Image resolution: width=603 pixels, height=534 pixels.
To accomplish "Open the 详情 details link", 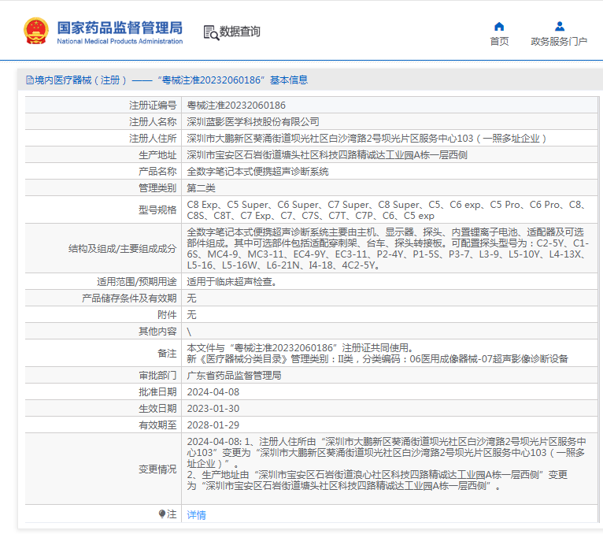I will tap(196, 515).
